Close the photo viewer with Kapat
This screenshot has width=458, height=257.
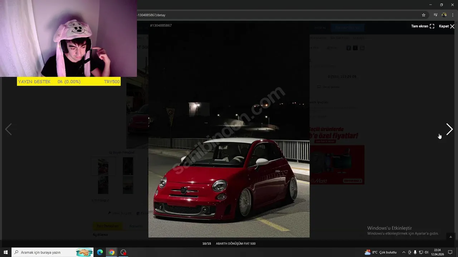[x=447, y=26]
